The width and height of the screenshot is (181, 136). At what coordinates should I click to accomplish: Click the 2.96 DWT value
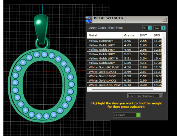pyautogui.click(x=143, y=50)
